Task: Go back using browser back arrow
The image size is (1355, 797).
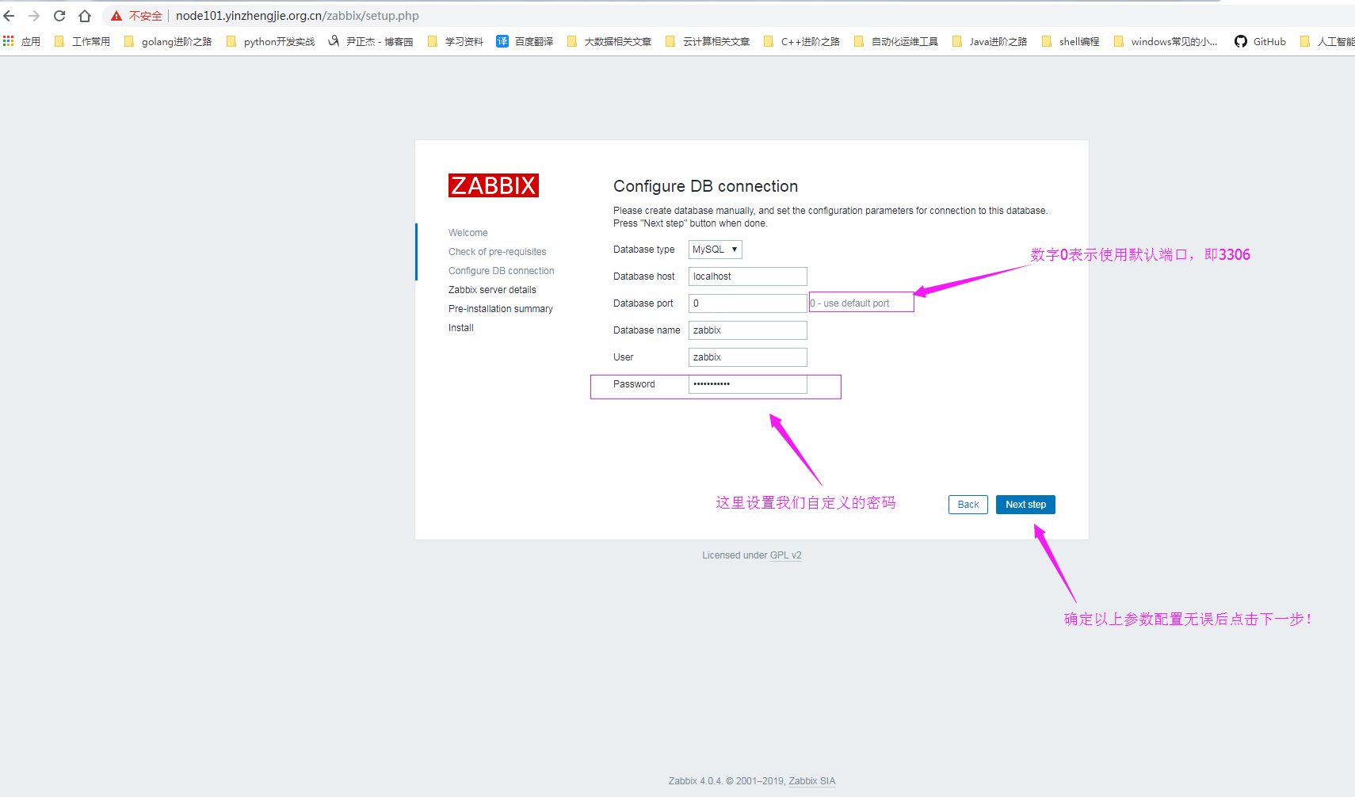Action: tap(10, 16)
